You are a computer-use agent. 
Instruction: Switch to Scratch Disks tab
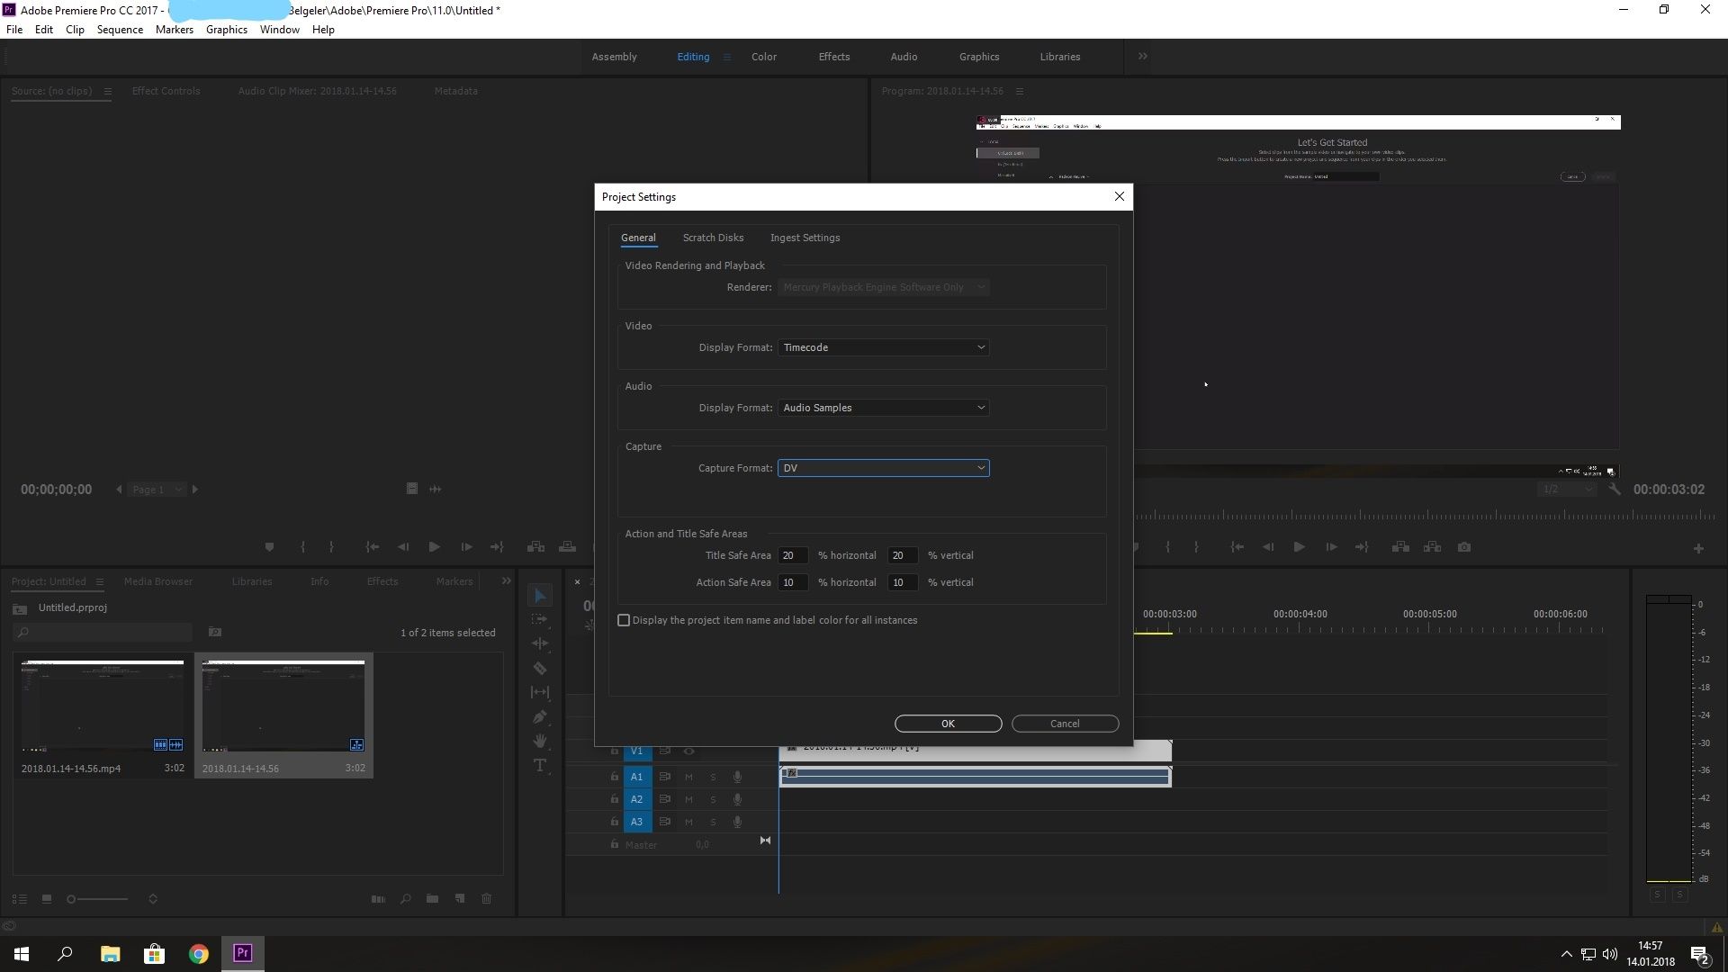coord(713,238)
